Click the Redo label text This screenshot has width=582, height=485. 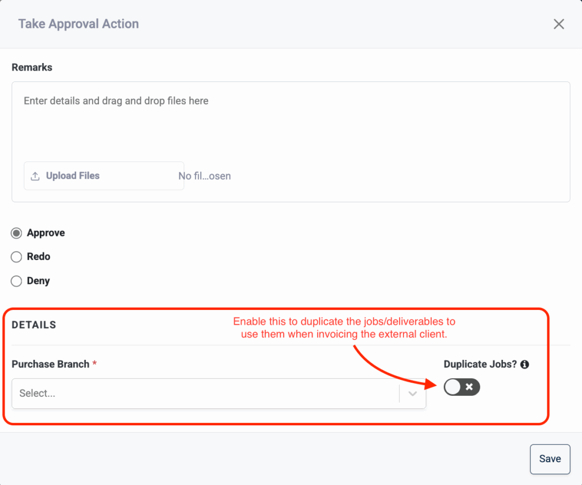[x=39, y=257]
